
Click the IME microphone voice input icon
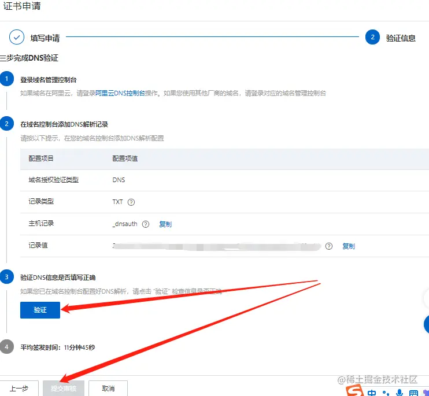(x=400, y=393)
